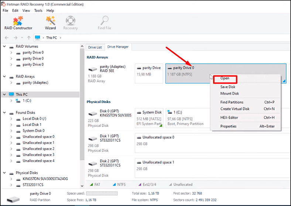
Task: Select the System Disk FAT32 partition
Action: coord(149,118)
